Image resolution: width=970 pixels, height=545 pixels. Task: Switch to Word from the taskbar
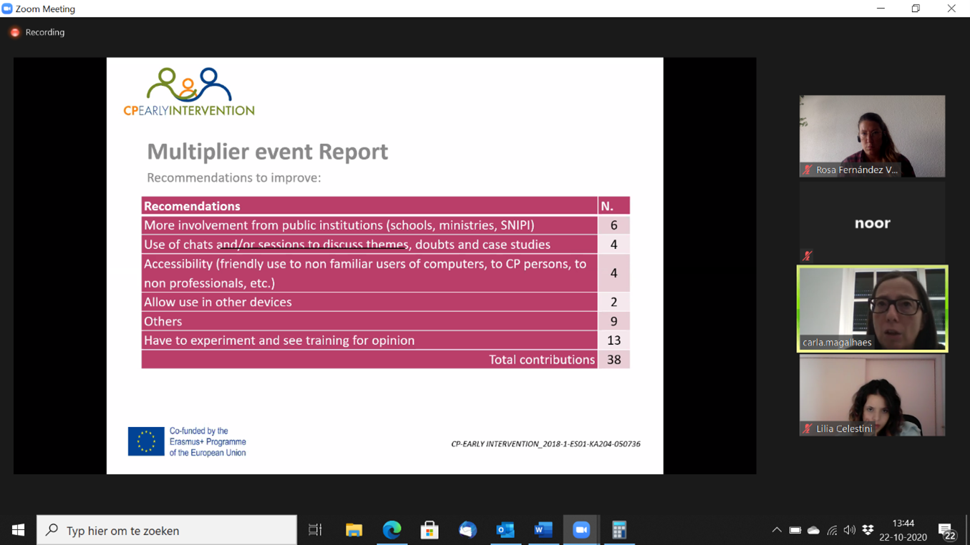pyautogui.click(x=543, y=530)
